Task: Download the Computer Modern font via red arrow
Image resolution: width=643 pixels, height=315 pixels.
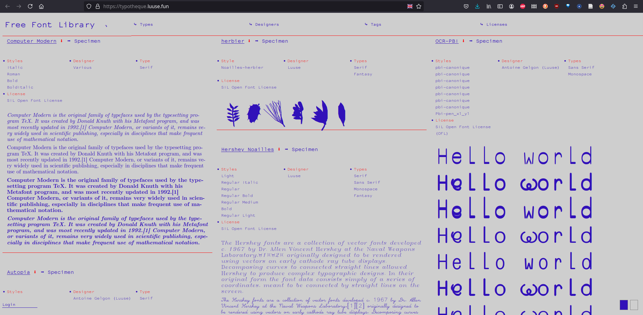Action: 62,41
